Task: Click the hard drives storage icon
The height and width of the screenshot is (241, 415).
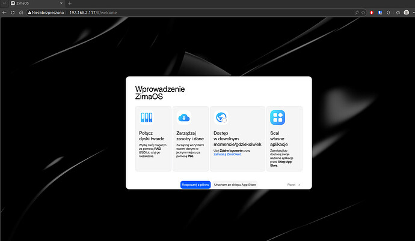Action: tap(147, 118)
